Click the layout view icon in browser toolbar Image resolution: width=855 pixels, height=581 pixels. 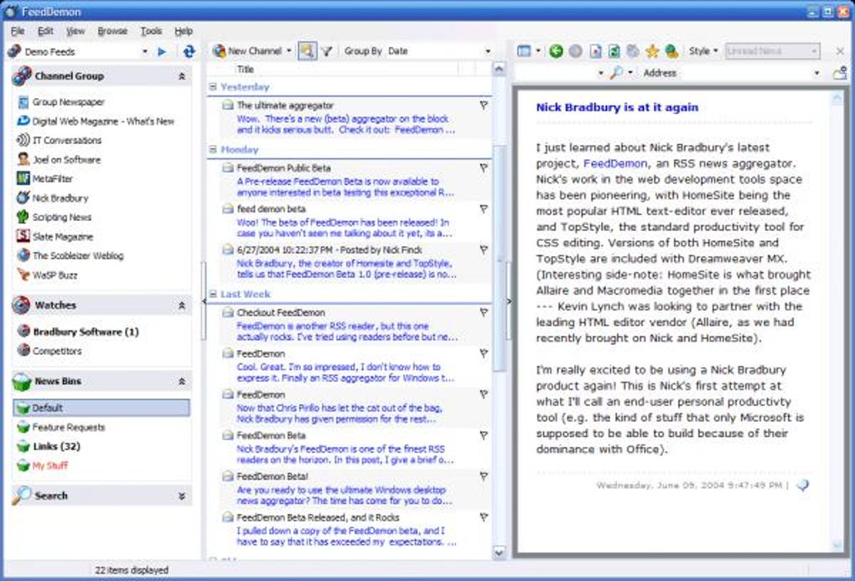click(524, 51)
